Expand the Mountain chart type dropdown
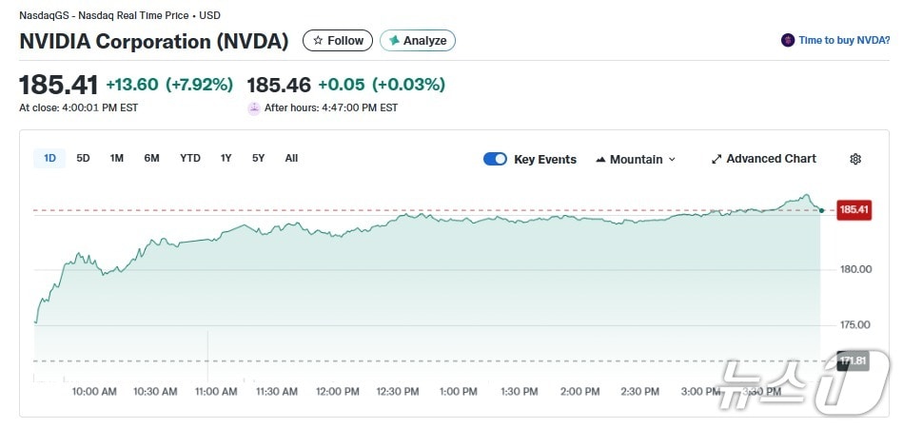Screen dimensions: 903x428 [x=672, y=160]
